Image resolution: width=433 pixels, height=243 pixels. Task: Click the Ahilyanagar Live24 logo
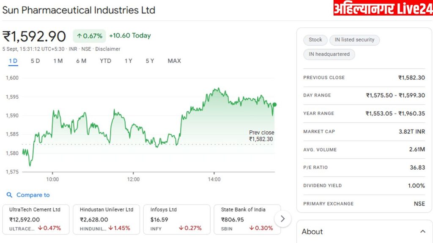point(383,8)
